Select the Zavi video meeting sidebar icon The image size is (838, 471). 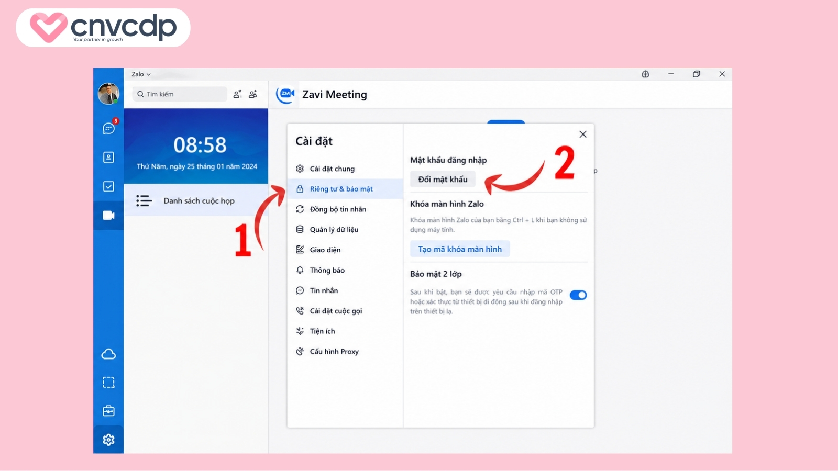pyautogui.click(x=108, y=216)
